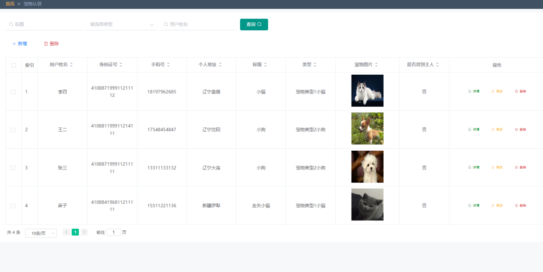
Task: Click the 共 4 条 total count
Action: (13, 232)
